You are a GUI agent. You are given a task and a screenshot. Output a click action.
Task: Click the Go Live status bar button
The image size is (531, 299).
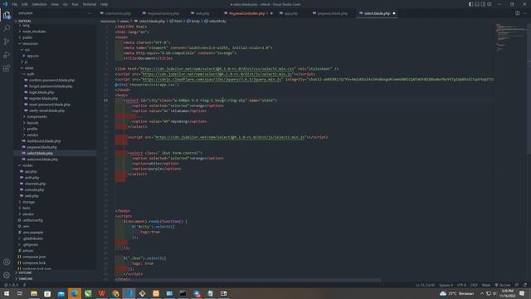[503, 285]
